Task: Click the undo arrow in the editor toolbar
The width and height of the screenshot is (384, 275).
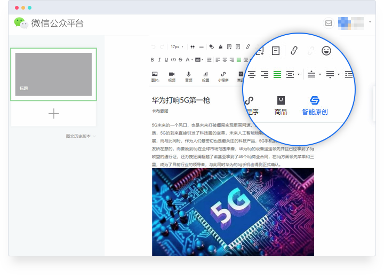Action: coord(153,47)
